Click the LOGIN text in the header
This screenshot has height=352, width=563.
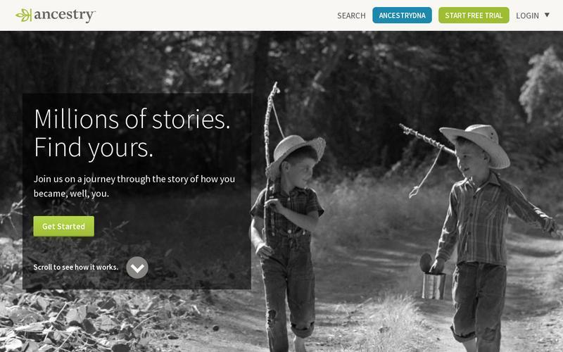point(527,15)
